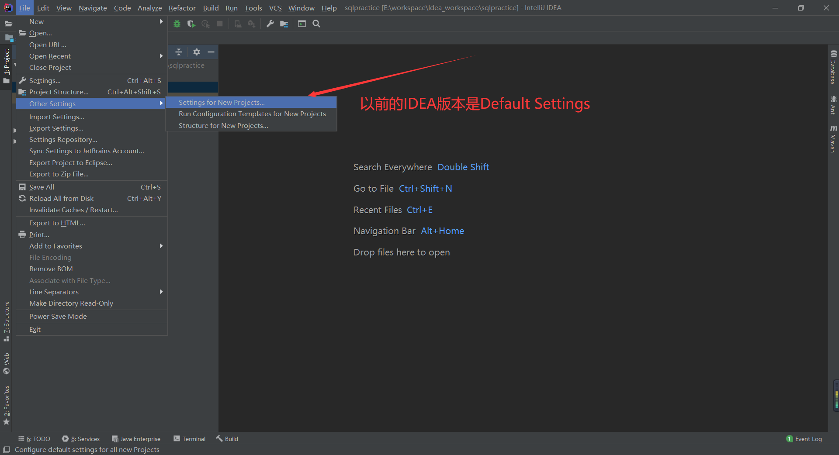
Task: Open the Terminal tool window
Action: [x=189, y=438]
